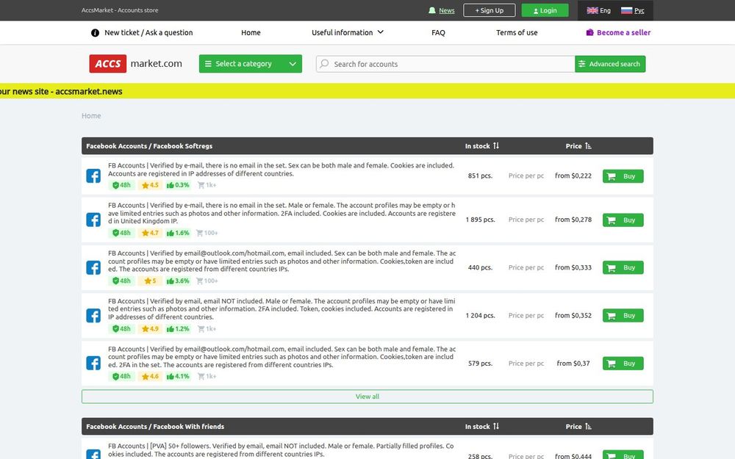Click the Home breadcrumb
Viewport: 735px width, 459px height.
pyautogui.click(x=91, y=116)
